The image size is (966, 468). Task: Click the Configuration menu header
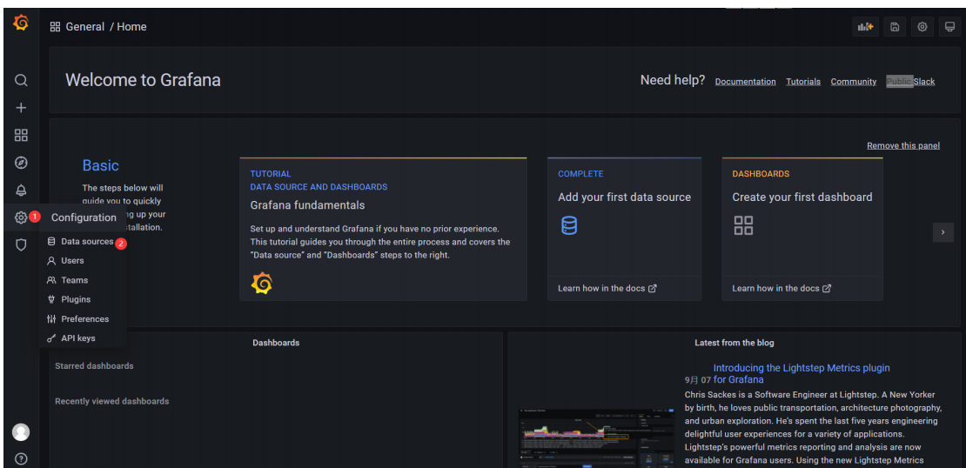click(x=84, y=217)
